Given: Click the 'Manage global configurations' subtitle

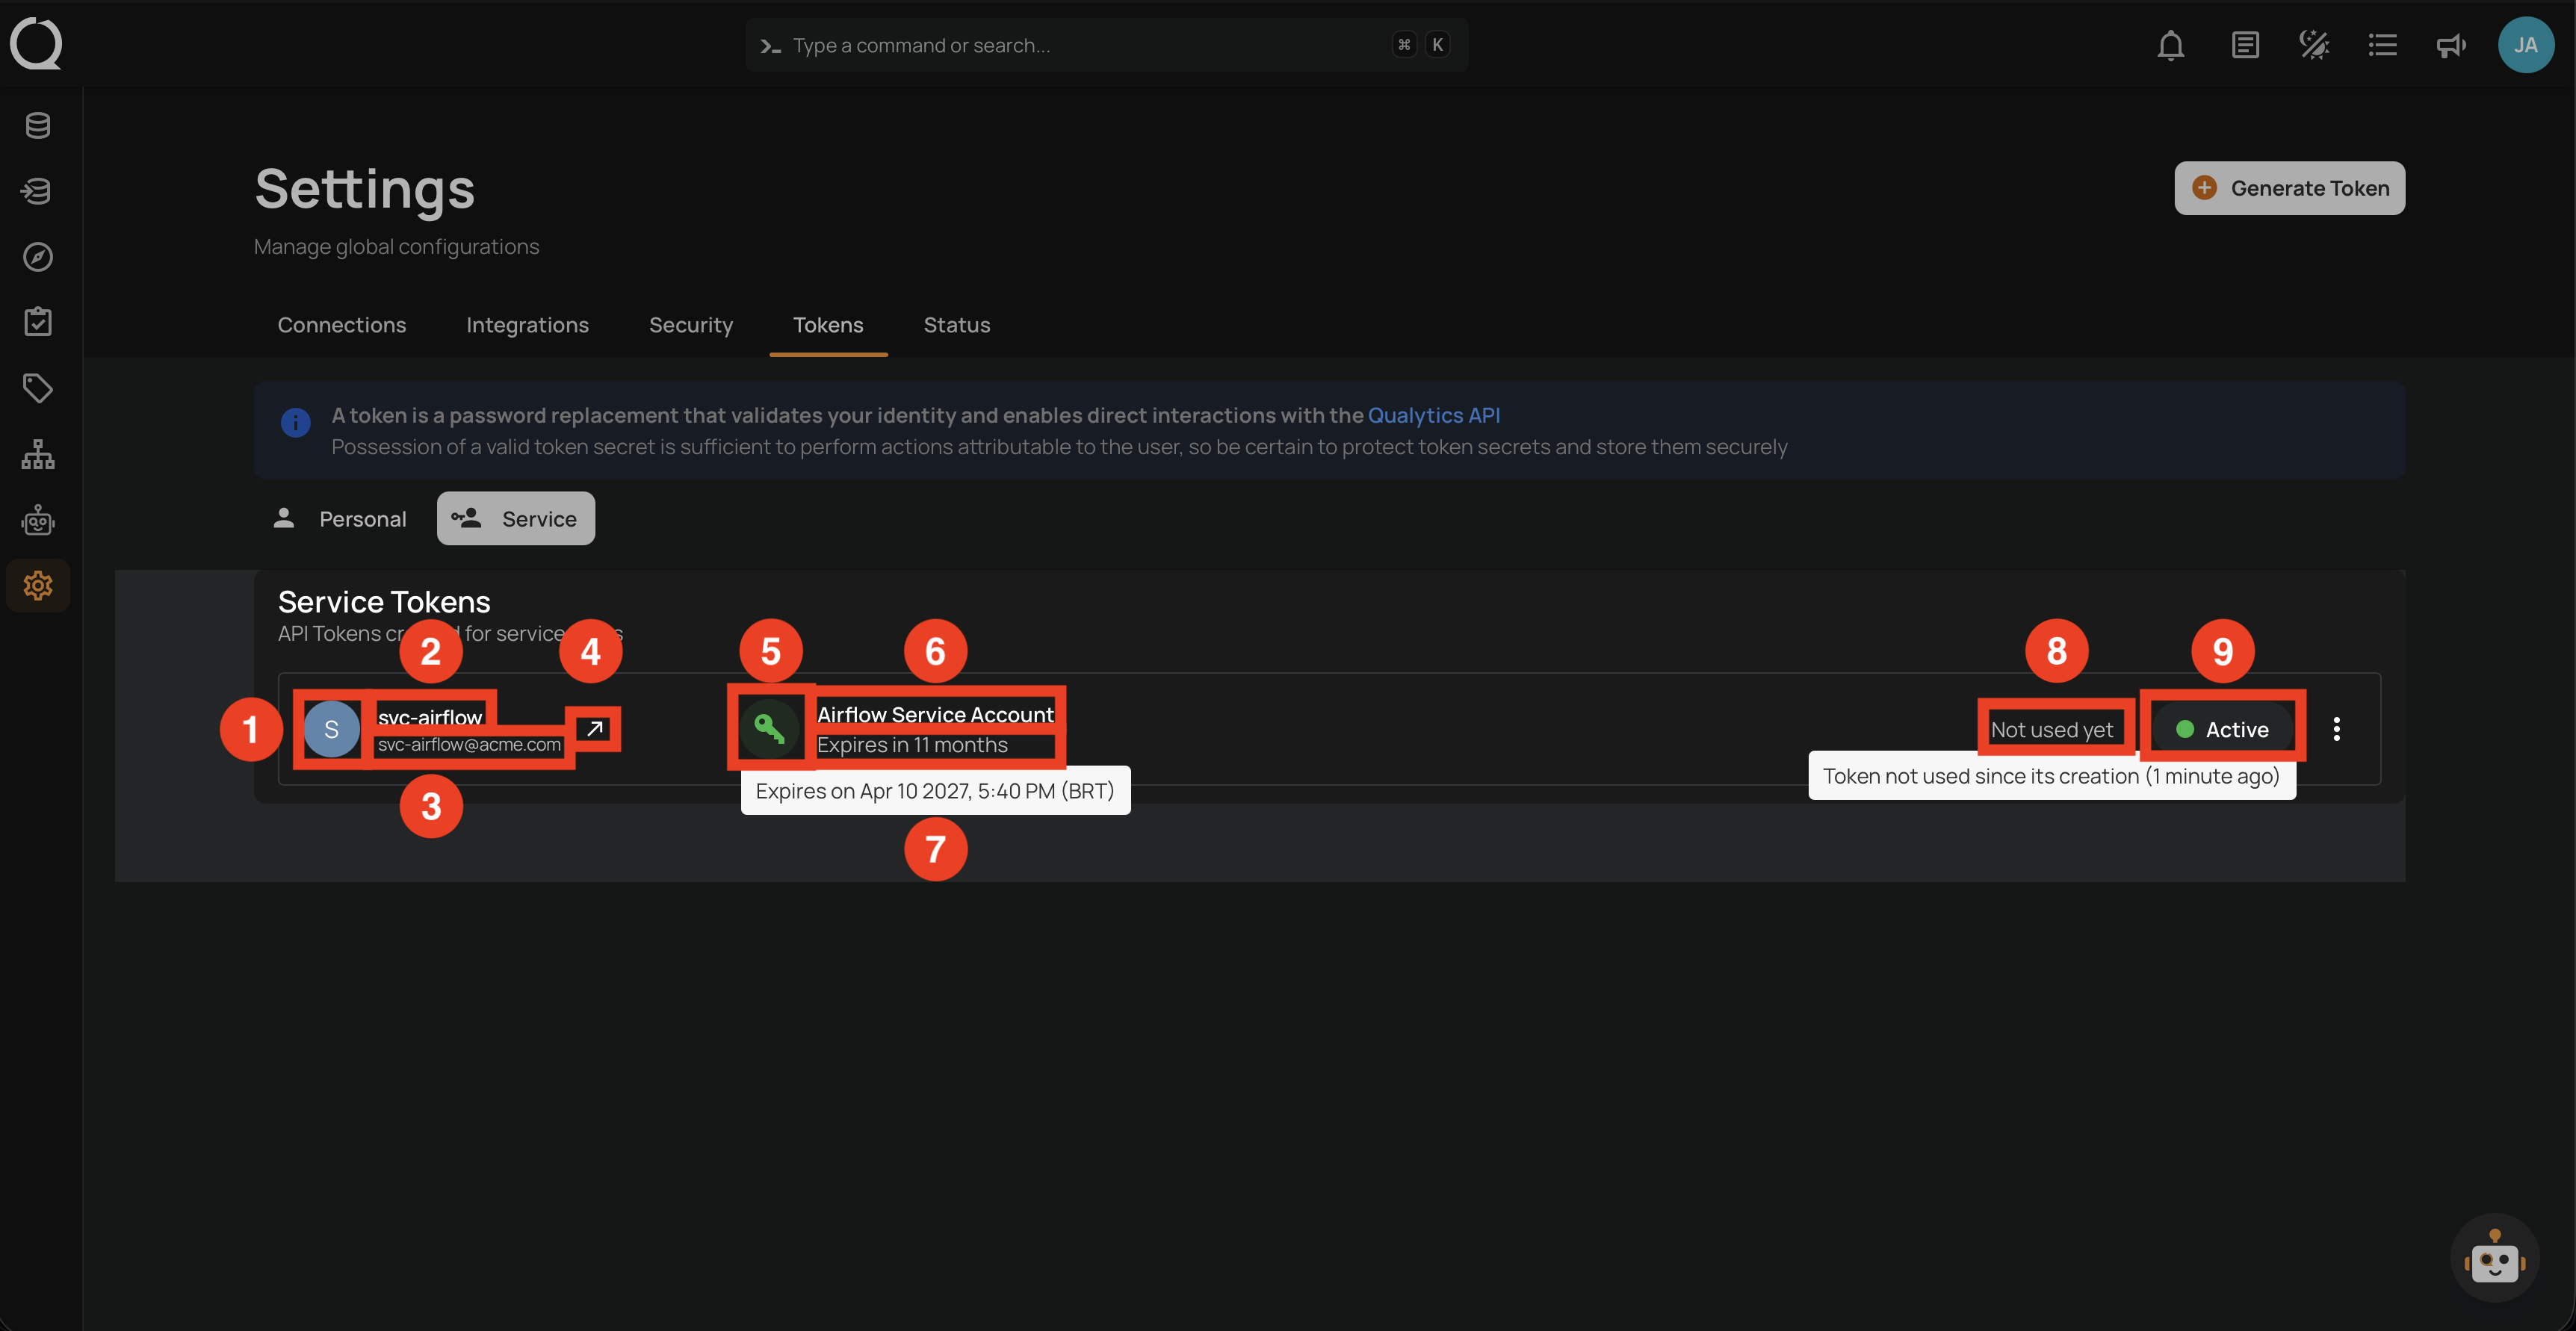Looking at the screenshot, I should coord(396,247).
